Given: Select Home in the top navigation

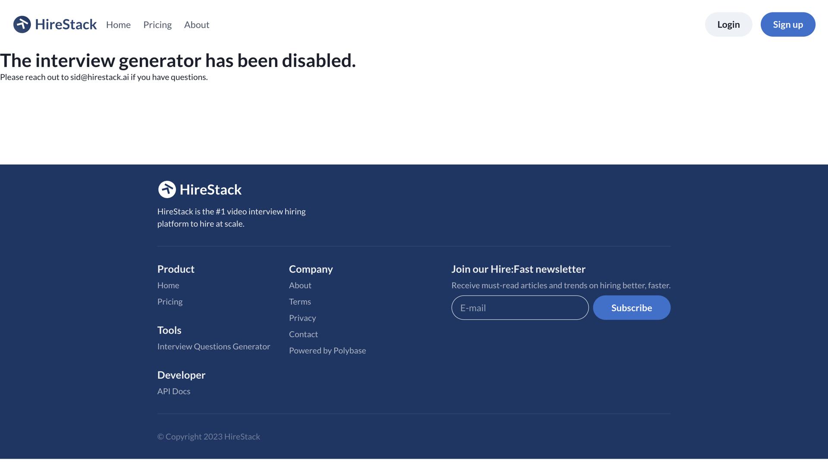Looking at the screenshot, I should (118, 25).
